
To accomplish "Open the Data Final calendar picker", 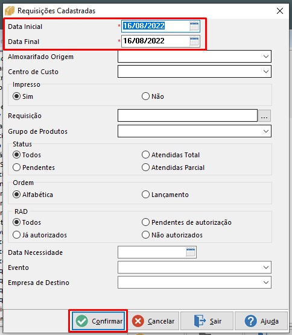I will click(194, 41).
